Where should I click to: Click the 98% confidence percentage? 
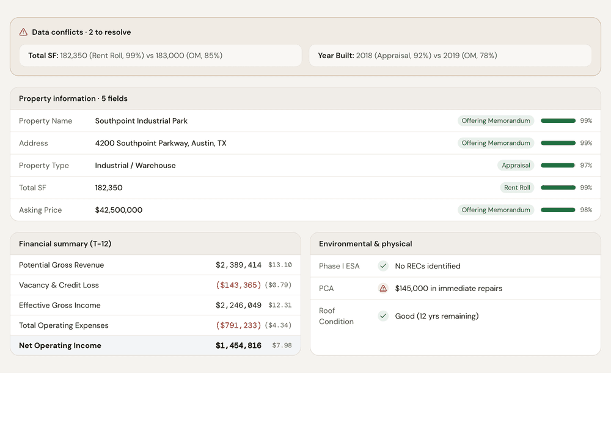(586, 210)
